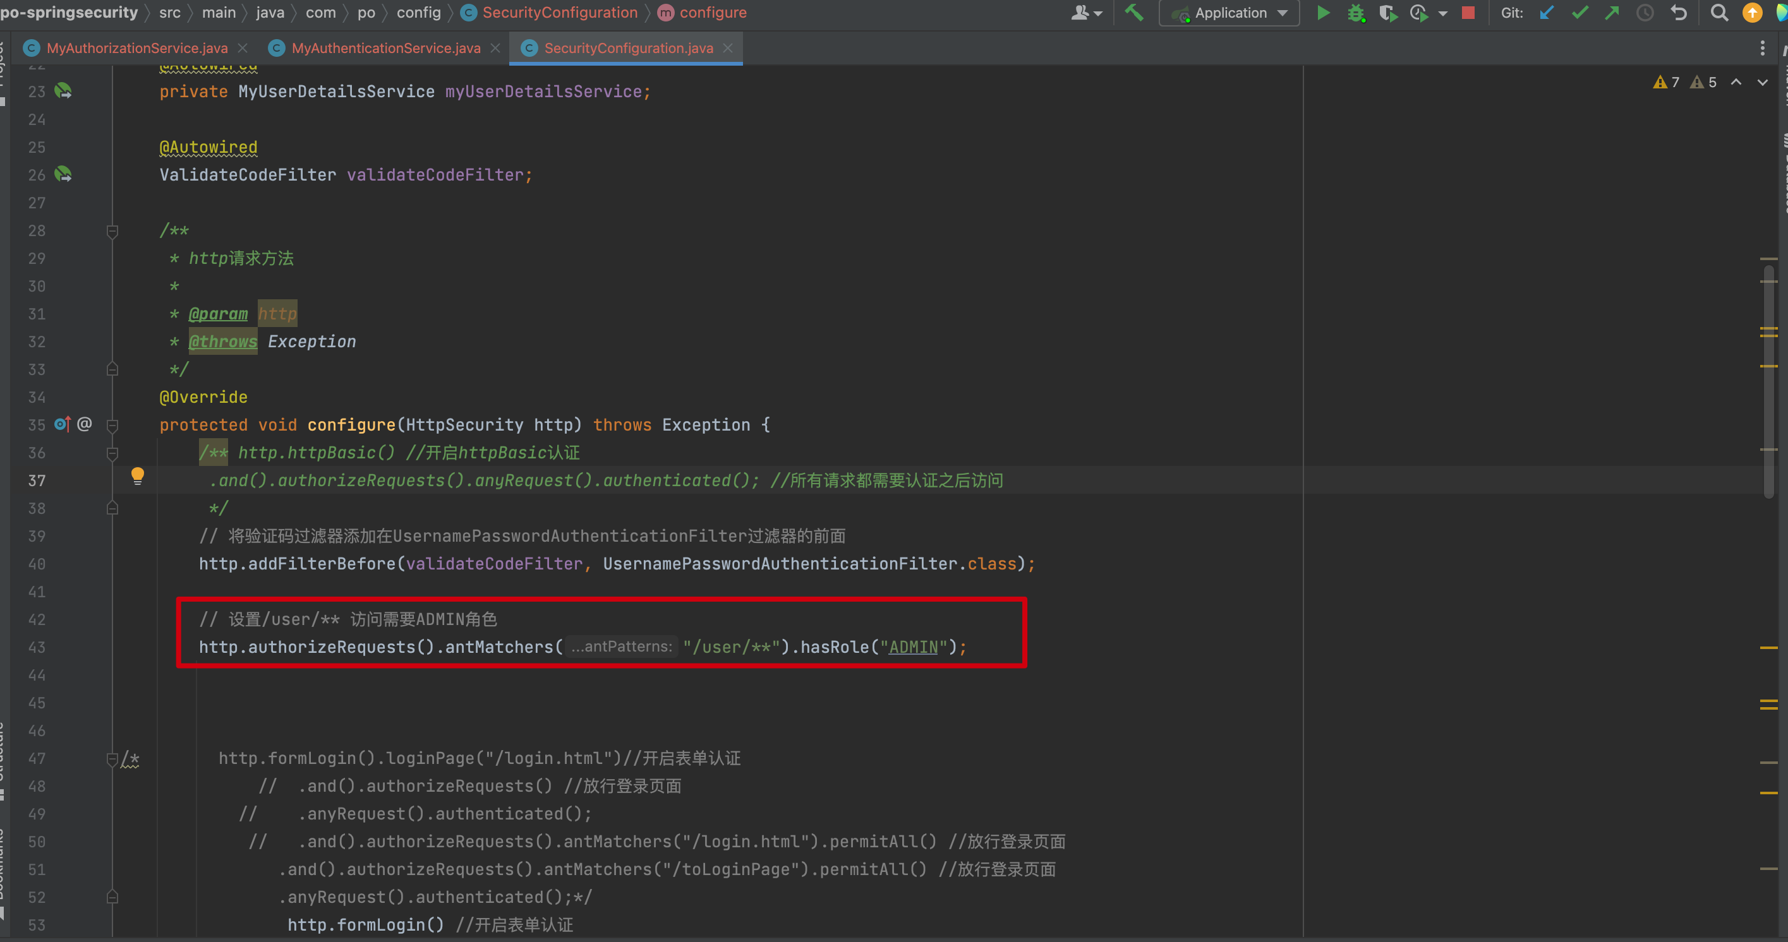Jump to next highlighted error arrow down
Viewport: 1788px width, 942px height.
tap(1762, 82)
